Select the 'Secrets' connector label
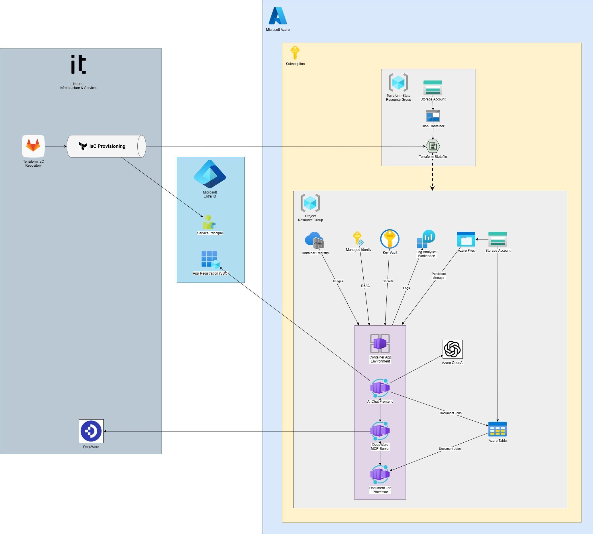 (388, 281)
